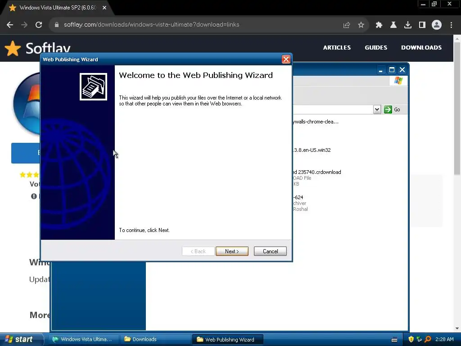The height and width of the screenshot is (346, 461).
Task: Maximize the Downloads explorer window
Action: click(392, 70)
